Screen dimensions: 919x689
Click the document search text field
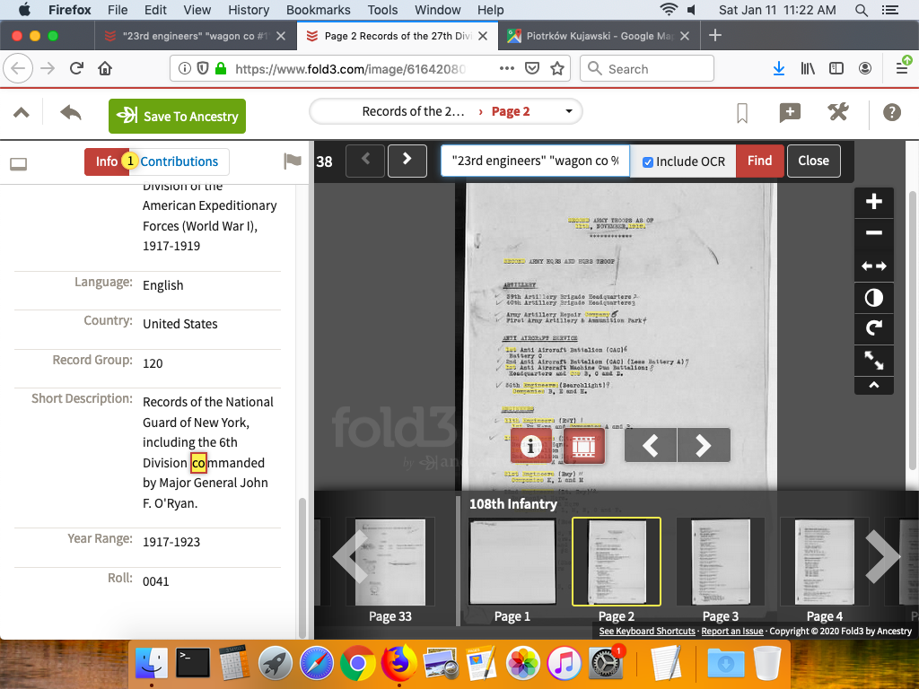tap(535, 161)
